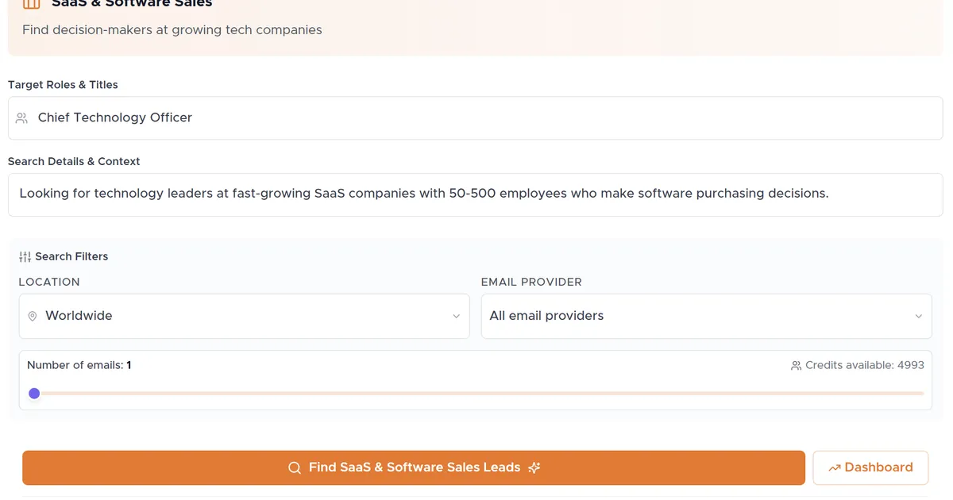Click the people icon in Target Roles field
This screenshot has width=953, height=500.
21,118
